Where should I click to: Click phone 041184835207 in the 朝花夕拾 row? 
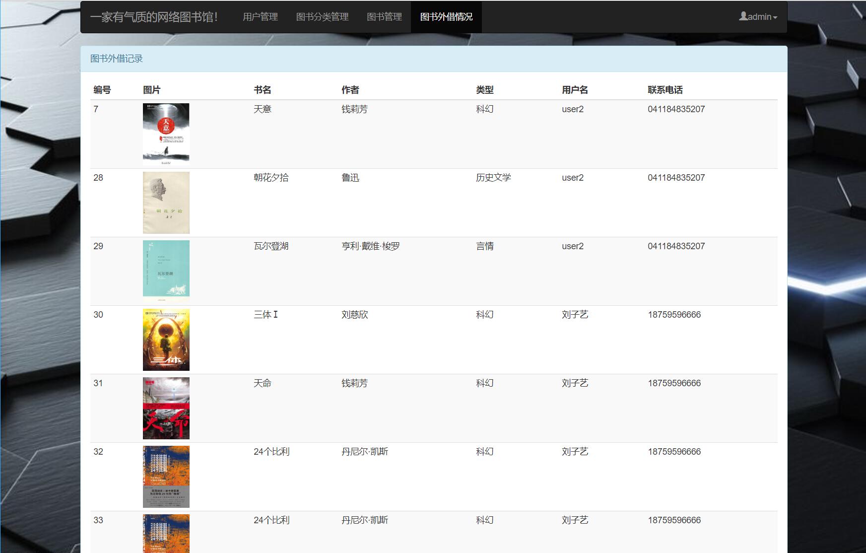coord(676,178)
